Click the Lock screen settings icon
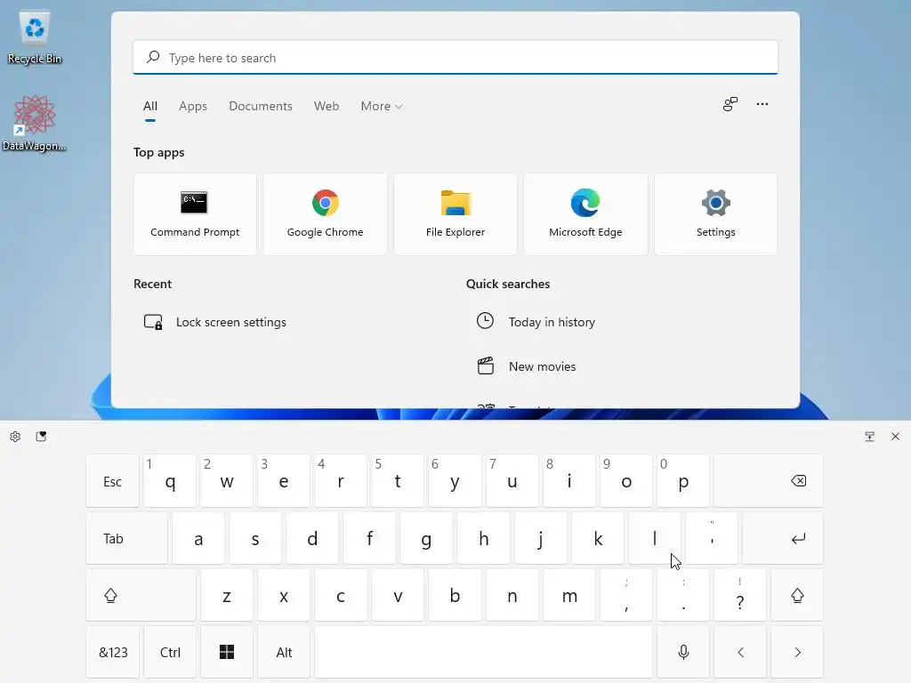 (x=153, y=322)
